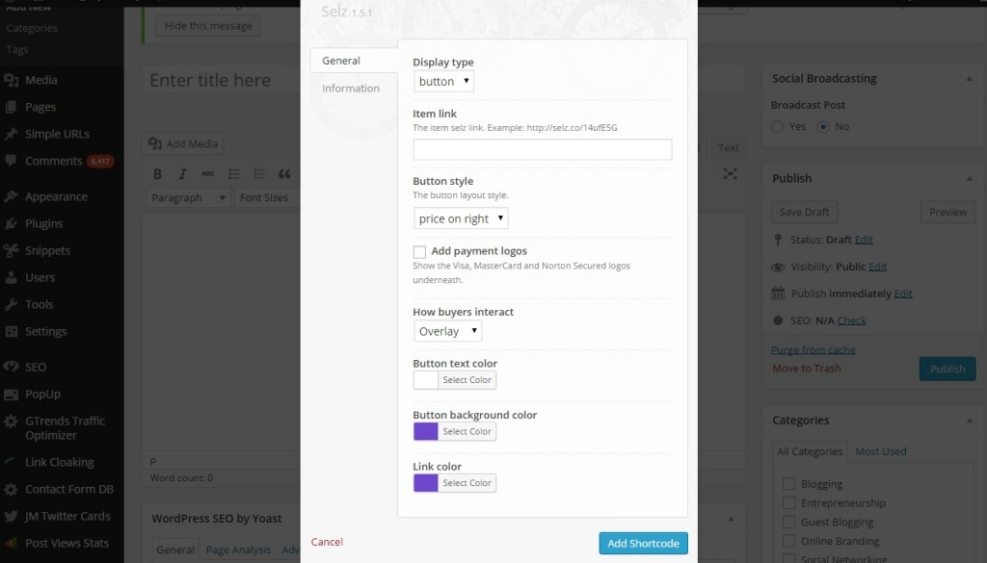Toggle italic formatting in editor toolbar
987x563 pixels.
click(x=182, y=174)
